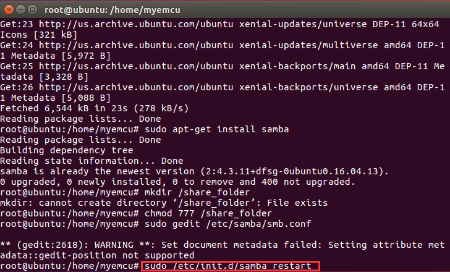Click the 'File exists' mkdir error text
The image size is (450, 272).
(x=297, y=203)
